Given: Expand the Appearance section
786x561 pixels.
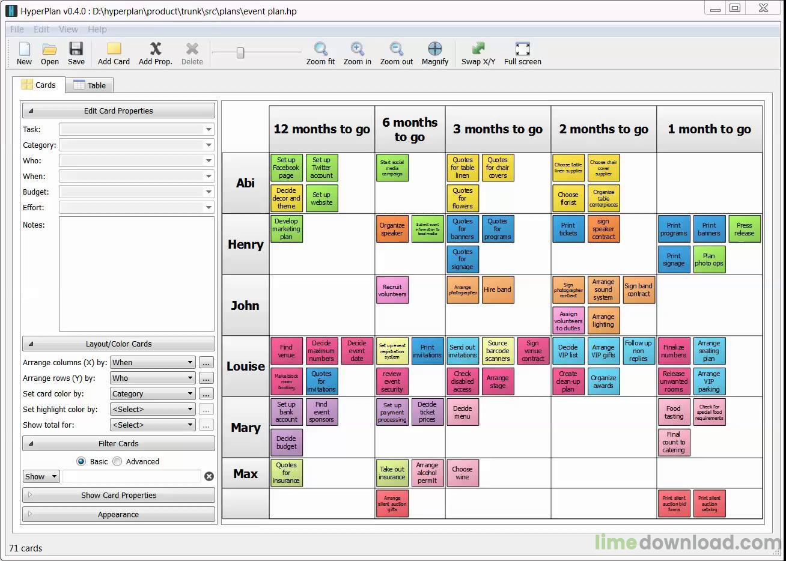Looking at the screenshot, I should point(118,514).
